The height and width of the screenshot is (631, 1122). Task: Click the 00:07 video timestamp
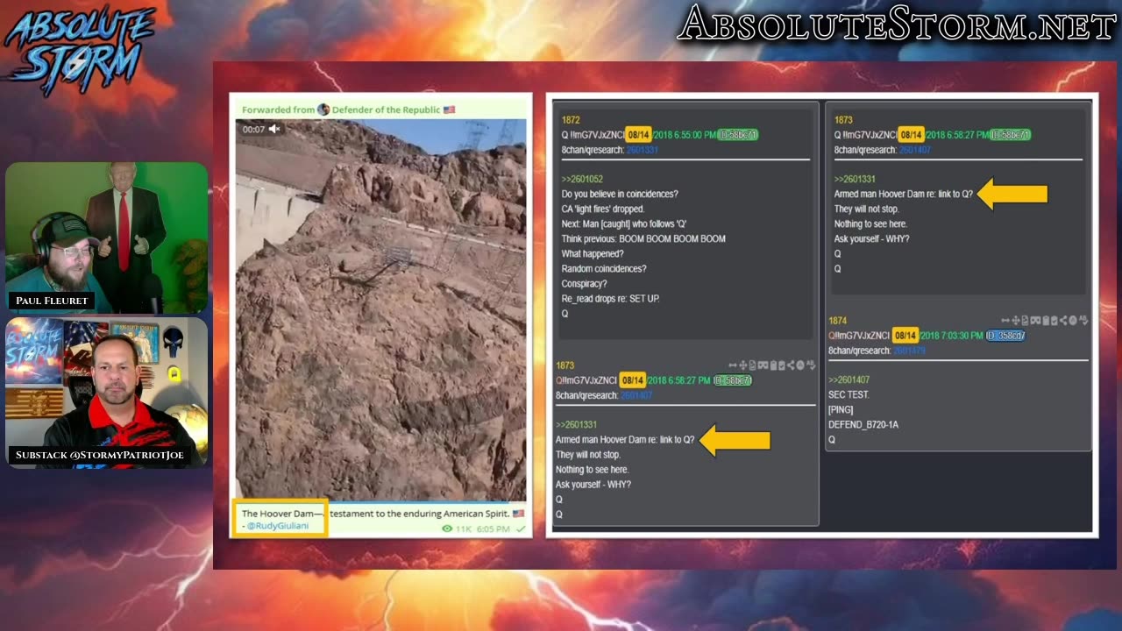[x=253, y=130]
